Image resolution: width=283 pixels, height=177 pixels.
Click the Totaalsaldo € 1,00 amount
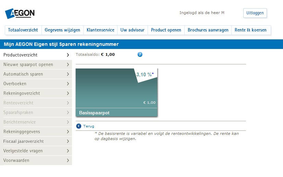coord(108,54)
